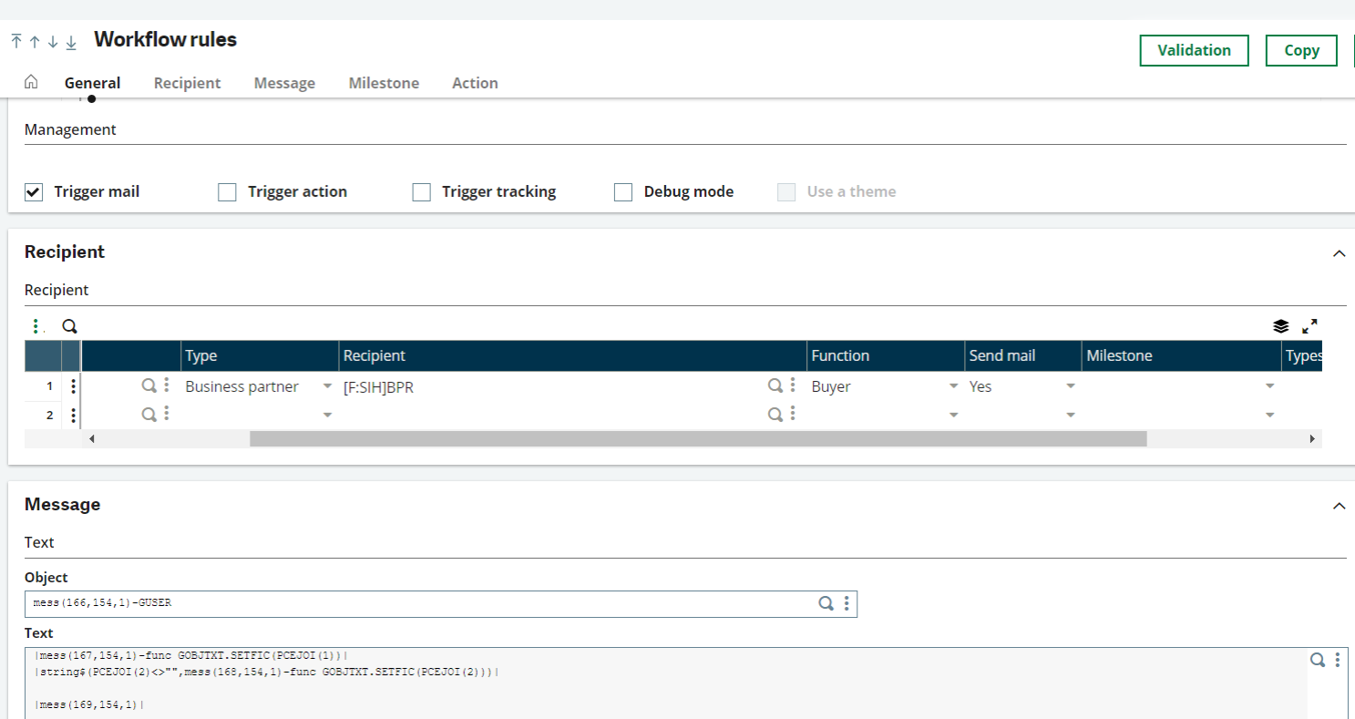Turn on Debug mode

622,191
